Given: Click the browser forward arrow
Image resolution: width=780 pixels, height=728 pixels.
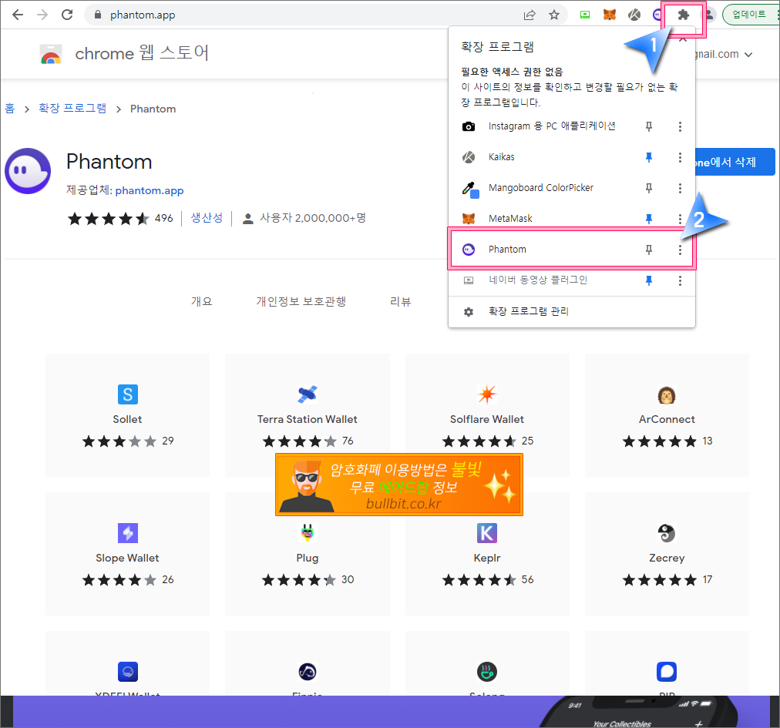Looking at the screenshot, I should click(42, 15).
